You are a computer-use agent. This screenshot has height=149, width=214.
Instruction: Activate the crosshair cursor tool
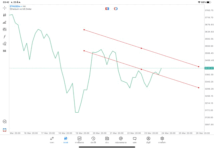pos(5,8)
